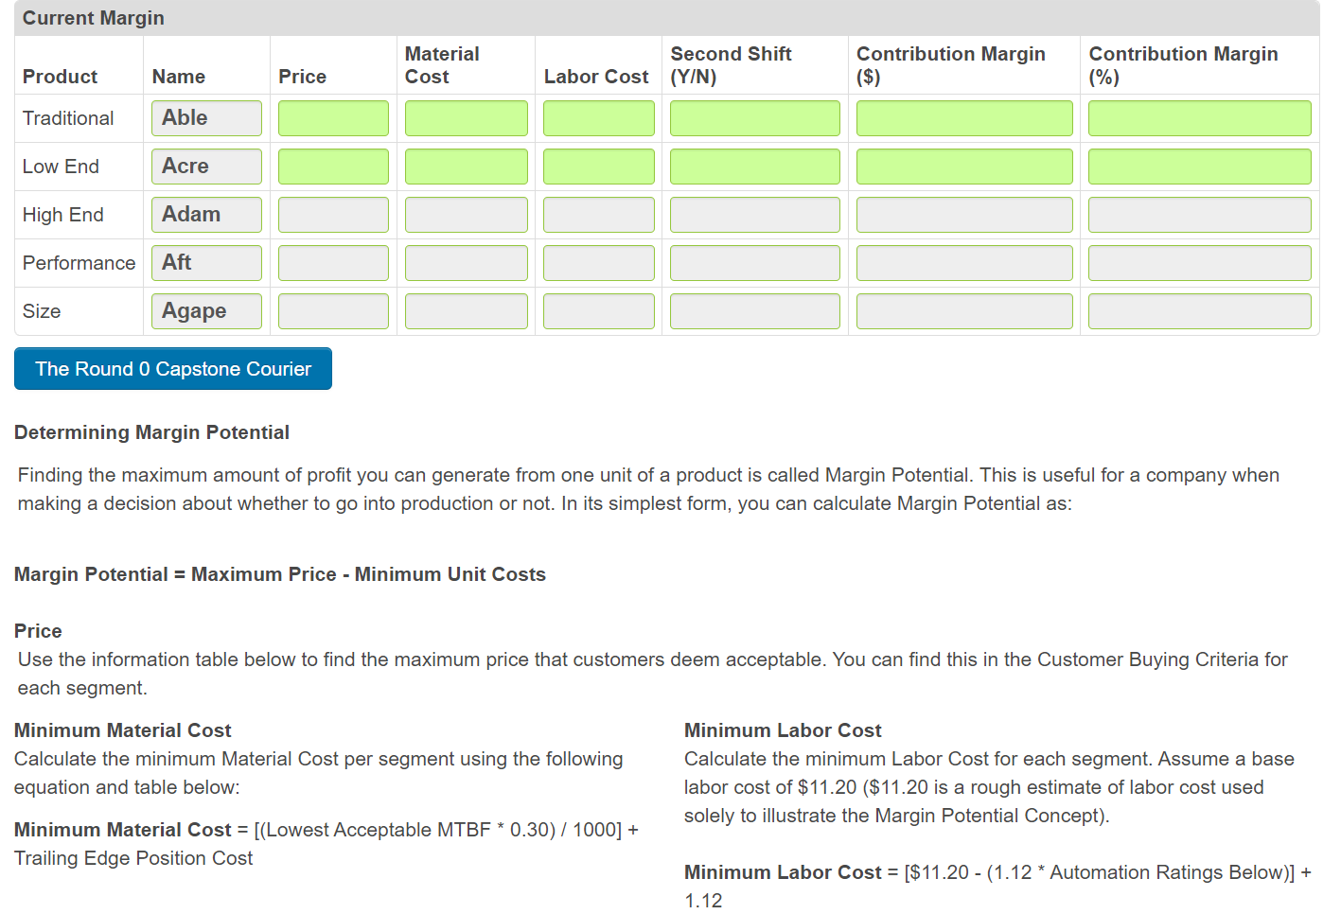Viewport: 1341px width, 914px height.
Task: Click the Second Shift field for Able
Action: pos(754,117)
